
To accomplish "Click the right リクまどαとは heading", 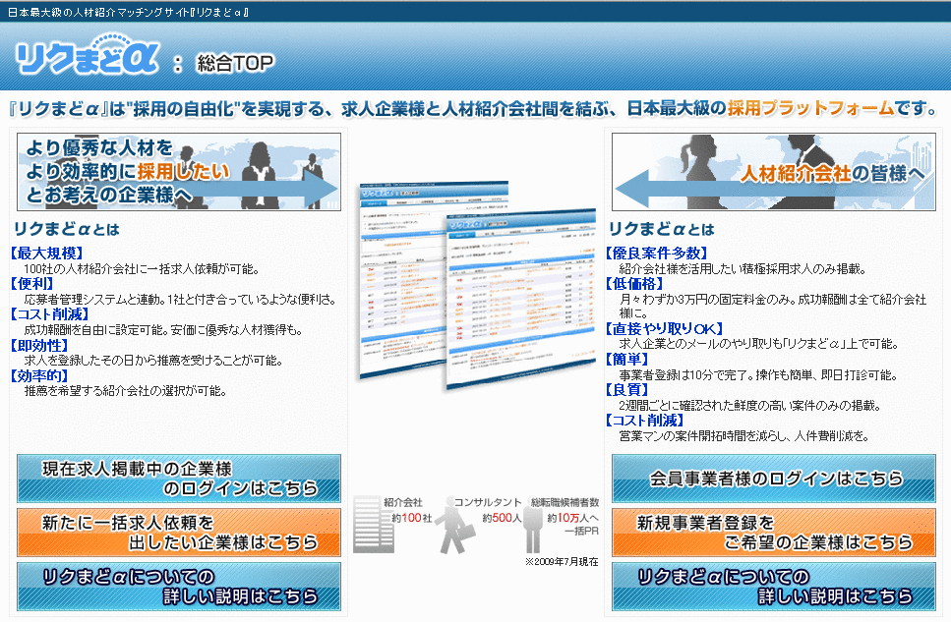I will 662,229.
